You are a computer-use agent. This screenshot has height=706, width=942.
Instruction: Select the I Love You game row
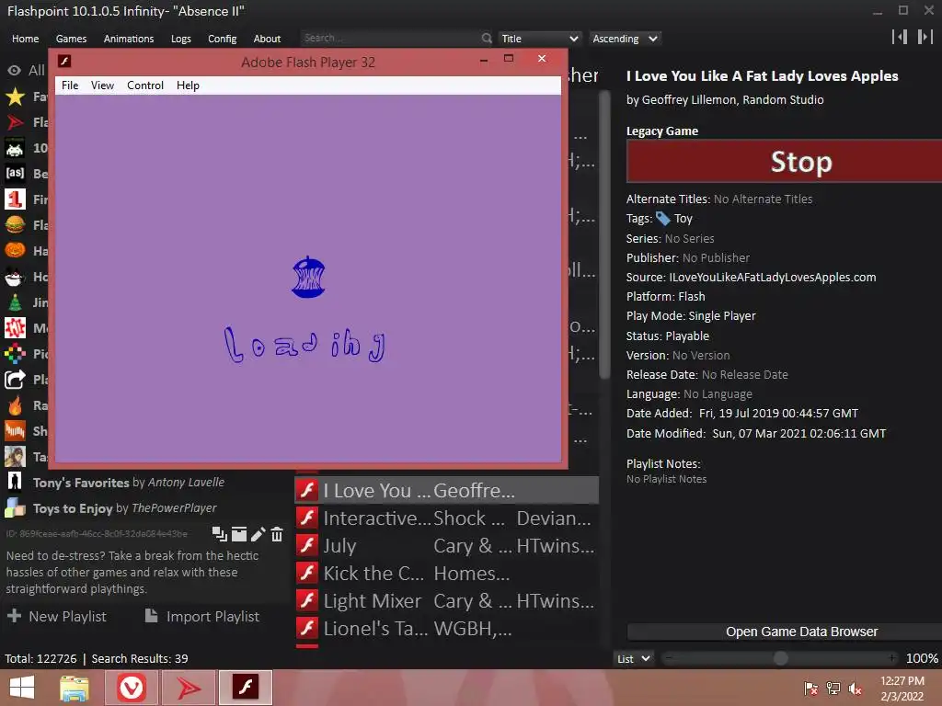point(446,491)
